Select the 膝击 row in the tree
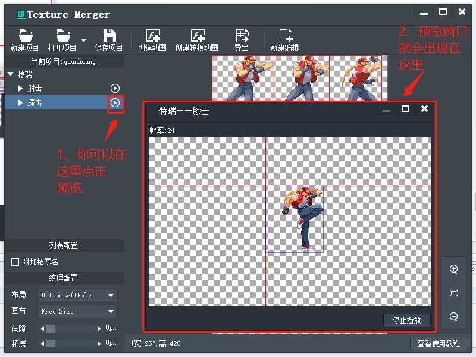The image size is (476, 357). click(64, 102)
